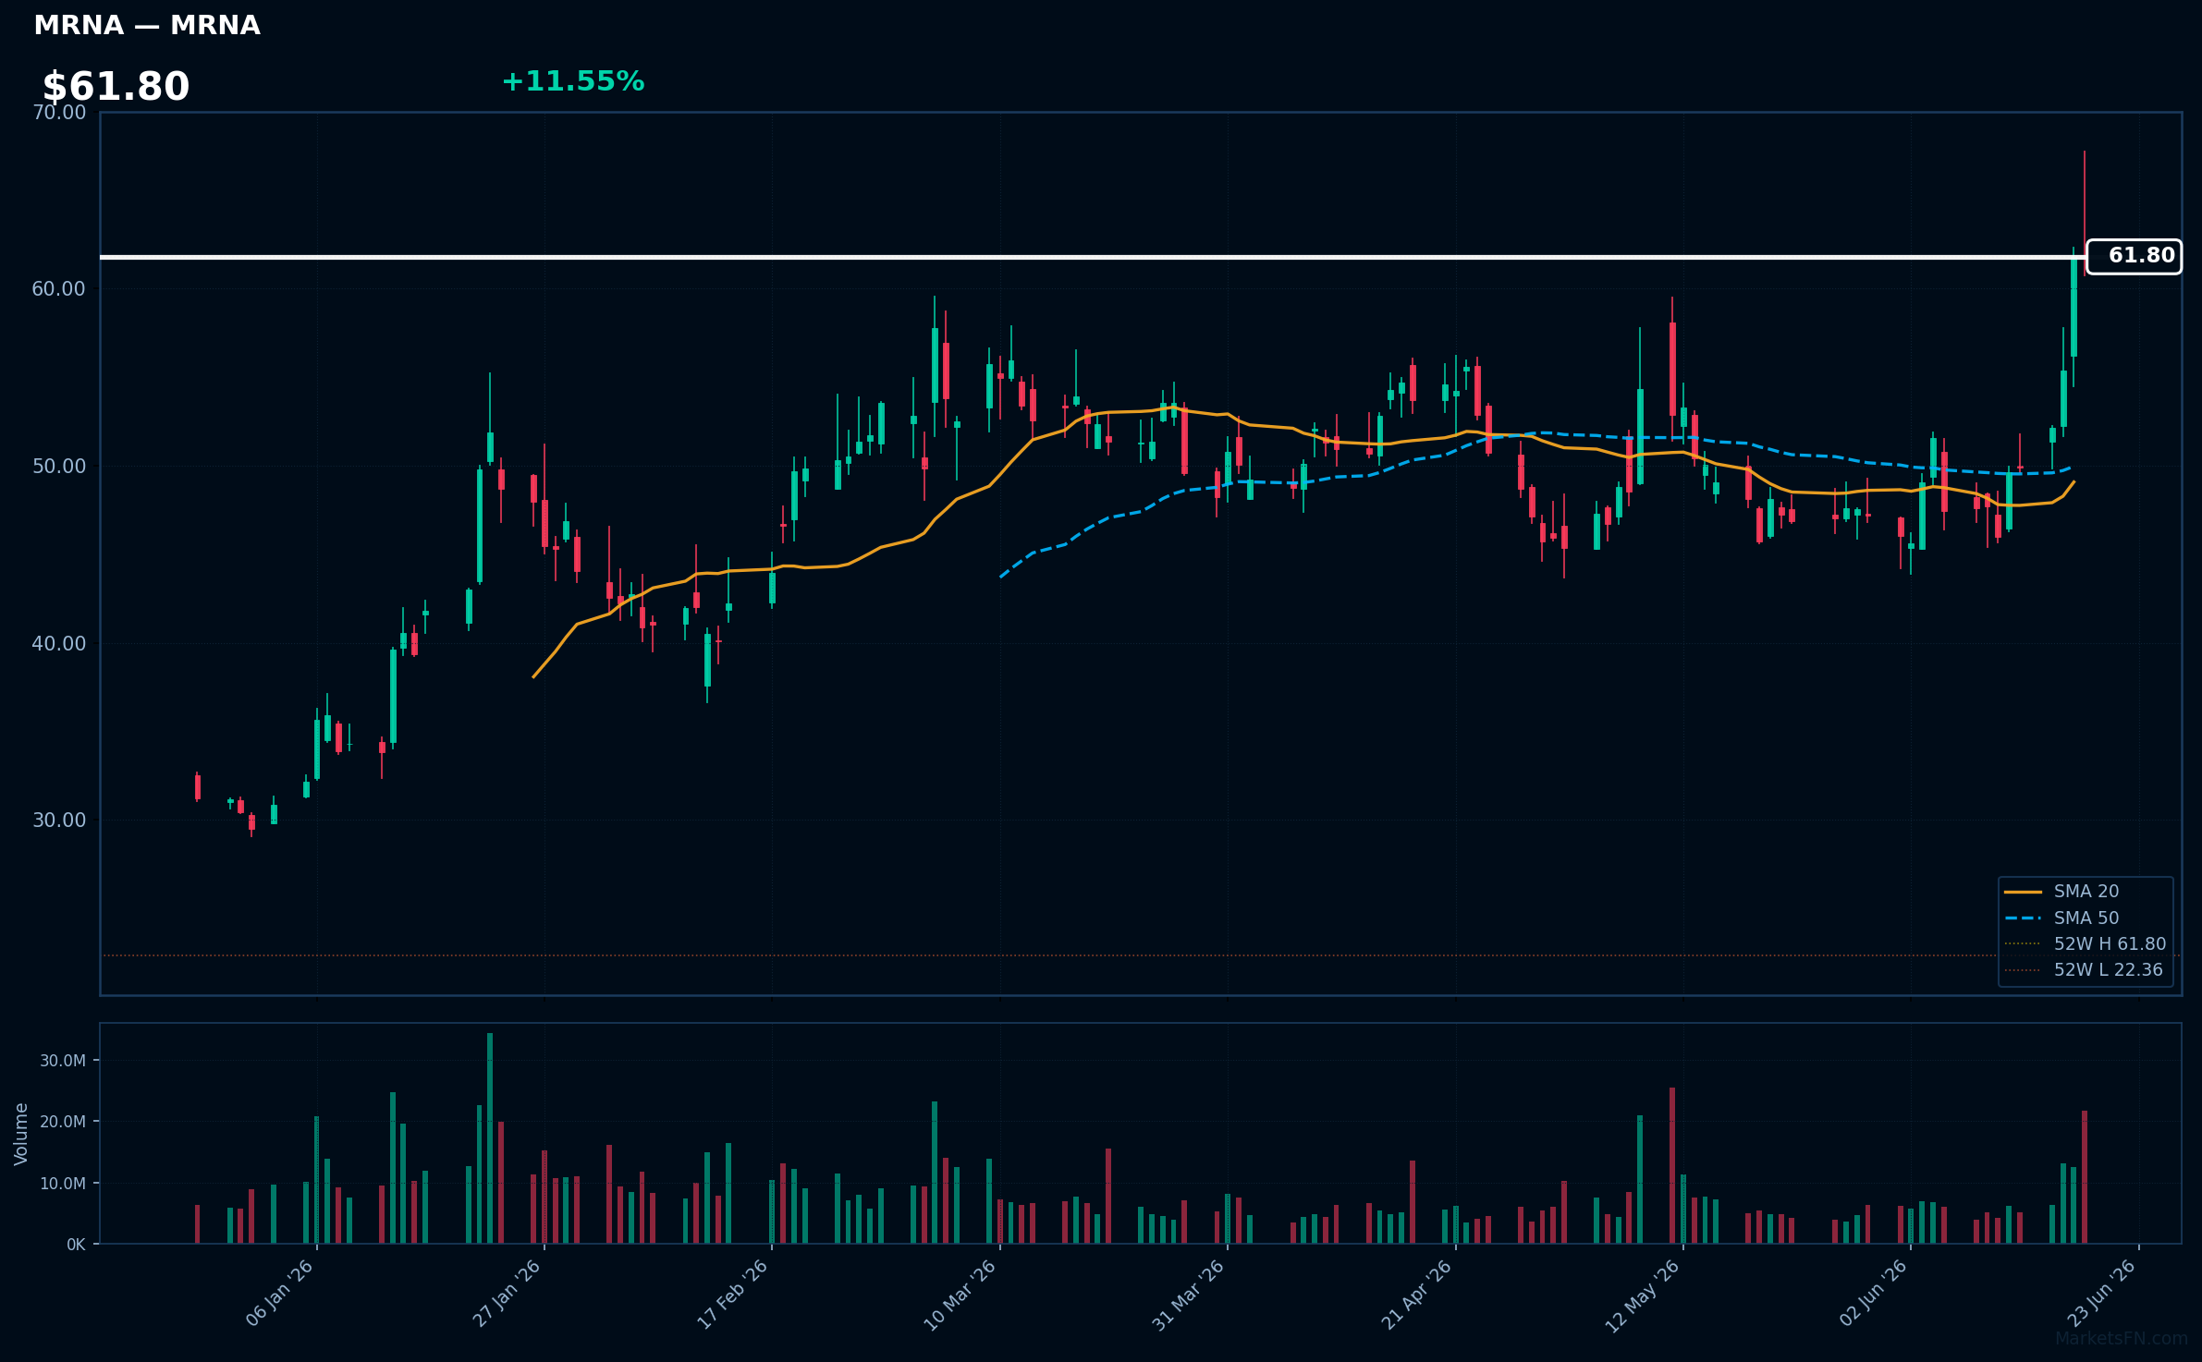Select 52W H 61.80 legend entry
The image size is (2202, 1362).
pos(2085,944)
